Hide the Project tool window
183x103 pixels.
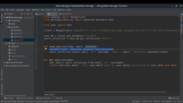click(32, 14)
